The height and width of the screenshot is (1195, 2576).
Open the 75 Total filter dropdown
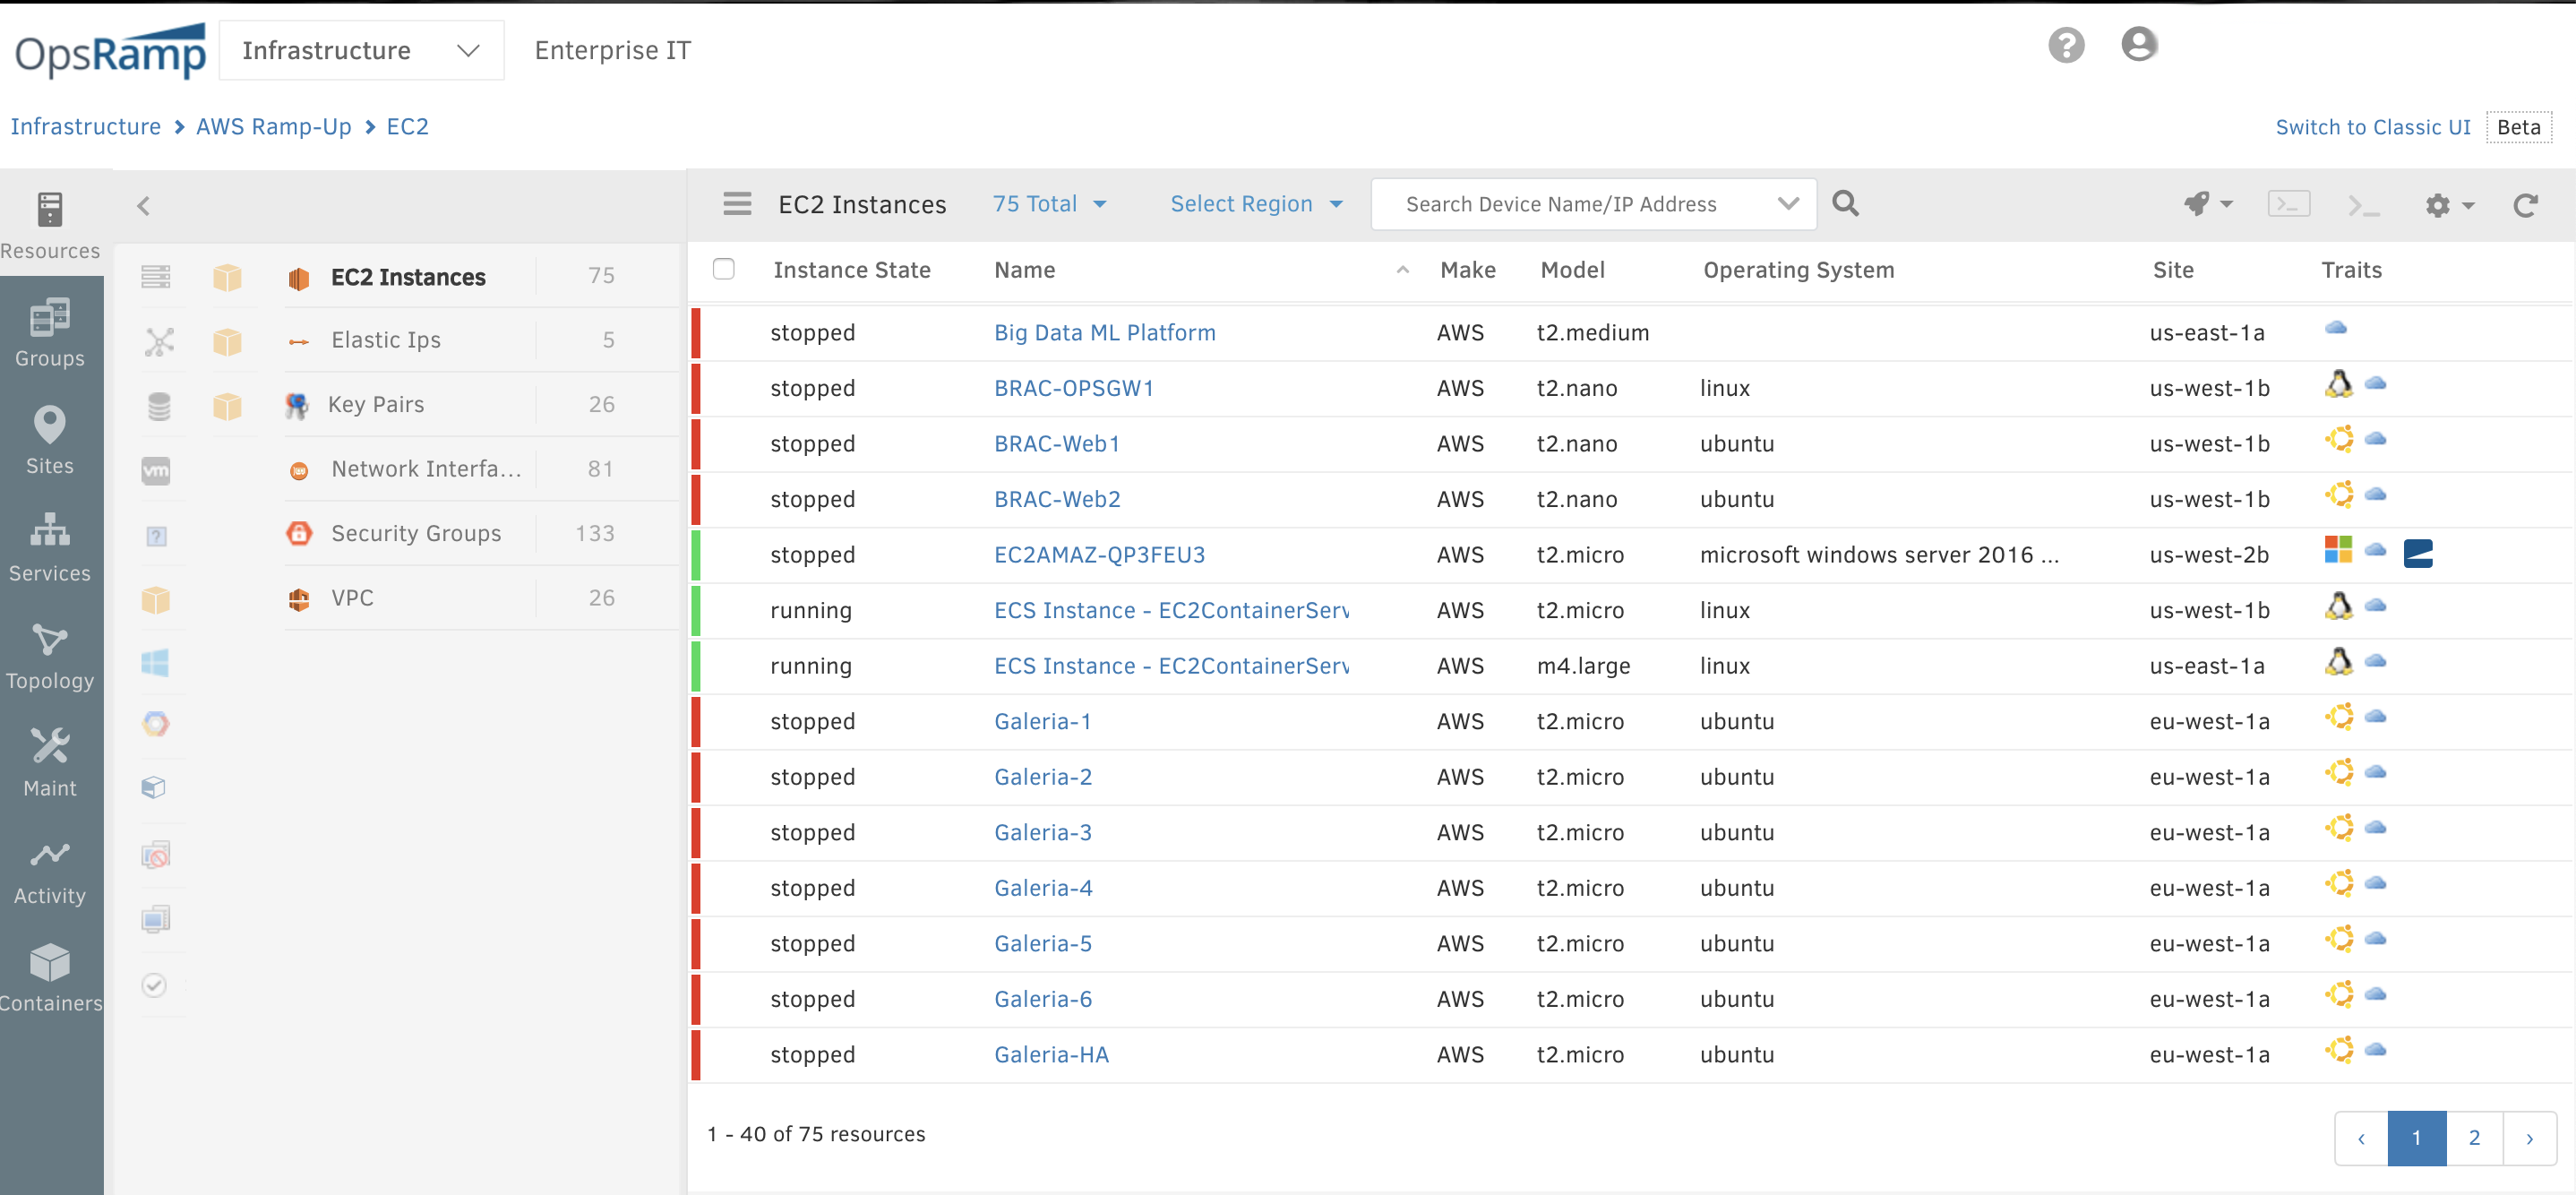click(1048, 204)
